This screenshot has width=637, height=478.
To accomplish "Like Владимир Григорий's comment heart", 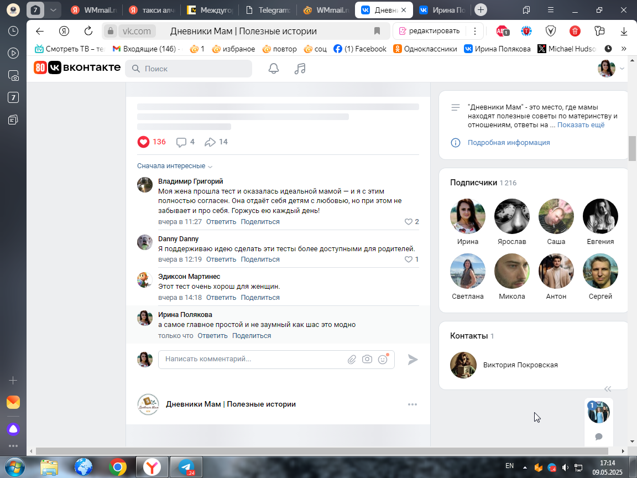I will click(x=408, y=221).
